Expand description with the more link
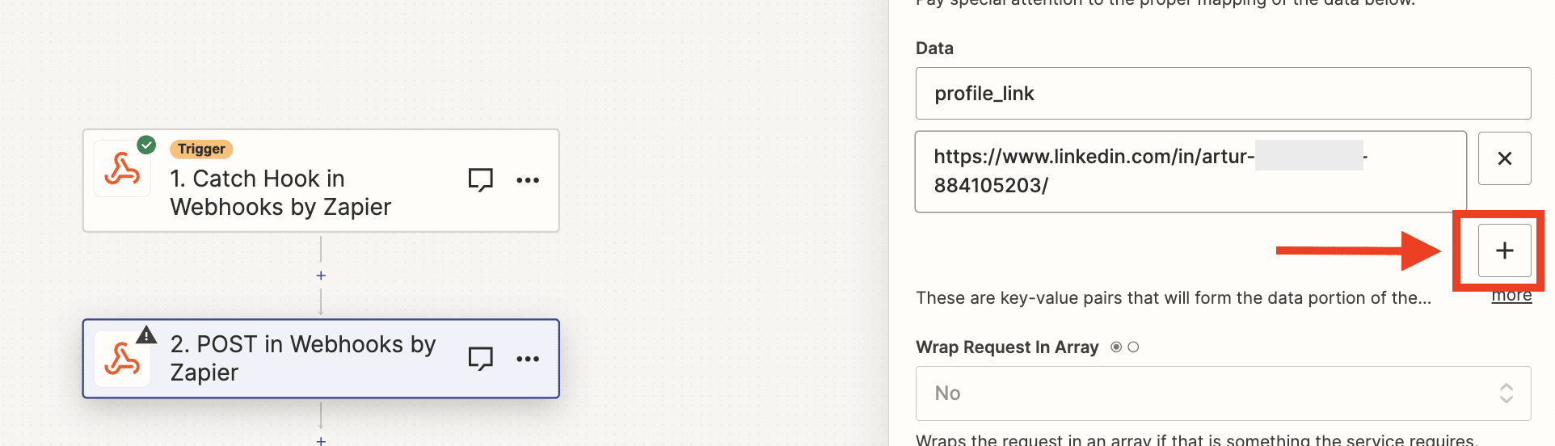Screen dimensions: 1555x446 [1511, 296]
